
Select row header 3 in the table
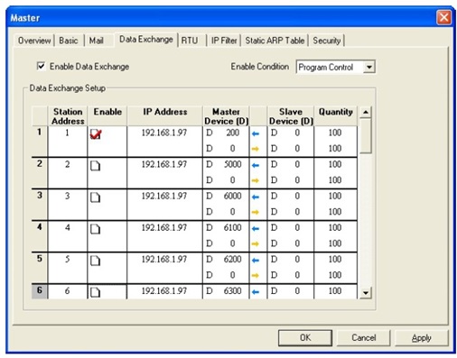click(40, 205)
